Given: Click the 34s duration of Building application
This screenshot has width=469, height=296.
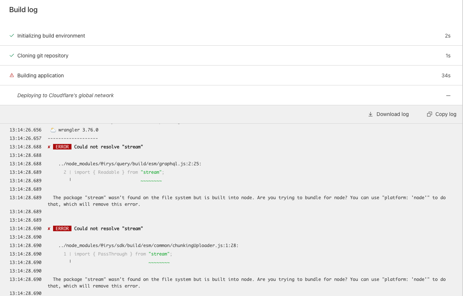Looking at the screenshot, I should [x=446, y=75].
